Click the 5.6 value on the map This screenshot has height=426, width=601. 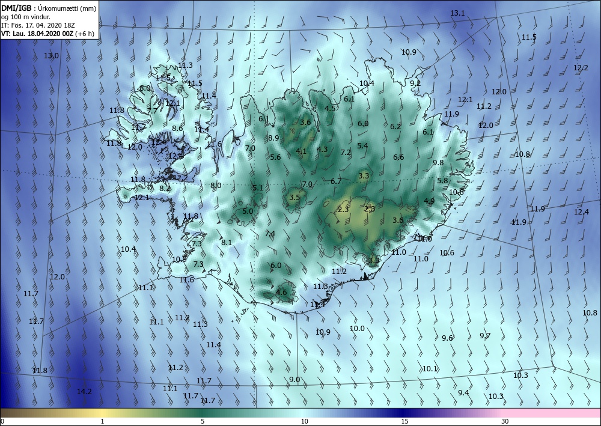[x=275, y=157]
